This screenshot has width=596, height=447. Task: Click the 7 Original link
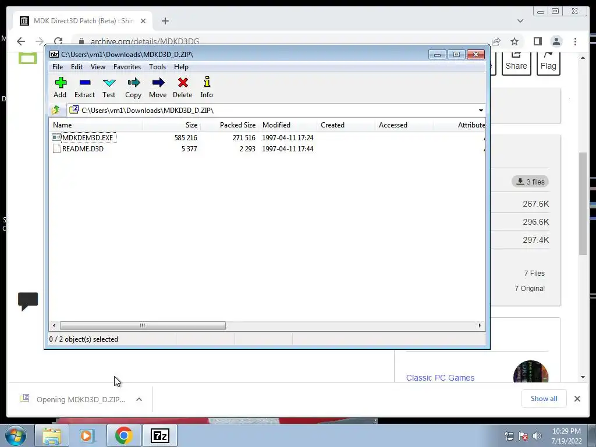click(530, 289)
